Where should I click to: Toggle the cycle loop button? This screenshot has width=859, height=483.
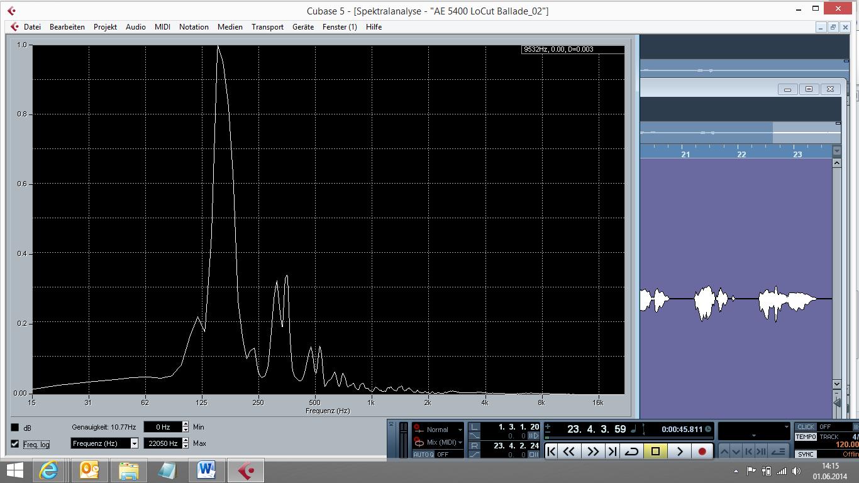click(632, 451)
